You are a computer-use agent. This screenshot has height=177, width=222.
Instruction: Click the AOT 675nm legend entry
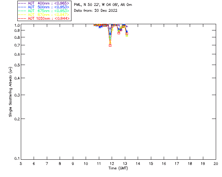pos(44,11)
